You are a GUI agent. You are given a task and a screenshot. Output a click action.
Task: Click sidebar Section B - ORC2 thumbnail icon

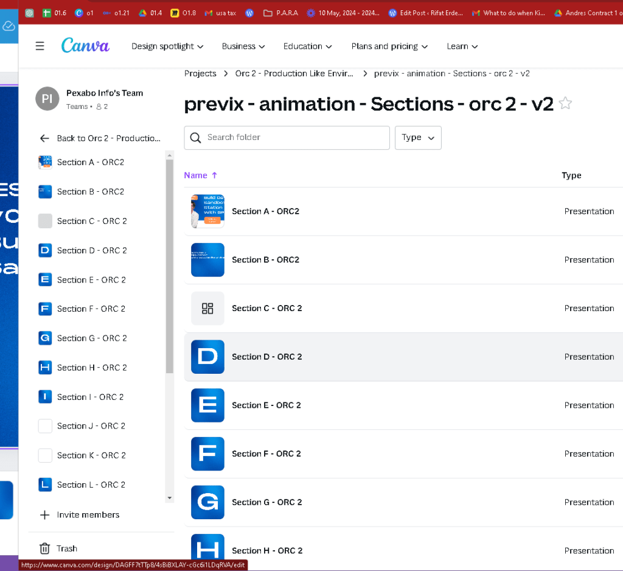point(45,192)
